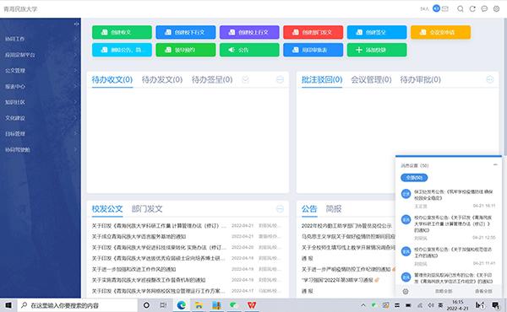
Task: Select the 校发公文 tab
Action: [x=107, y=209]
